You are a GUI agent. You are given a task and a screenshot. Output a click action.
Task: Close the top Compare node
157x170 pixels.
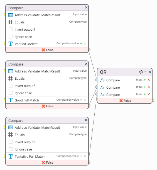pos(86,8)
